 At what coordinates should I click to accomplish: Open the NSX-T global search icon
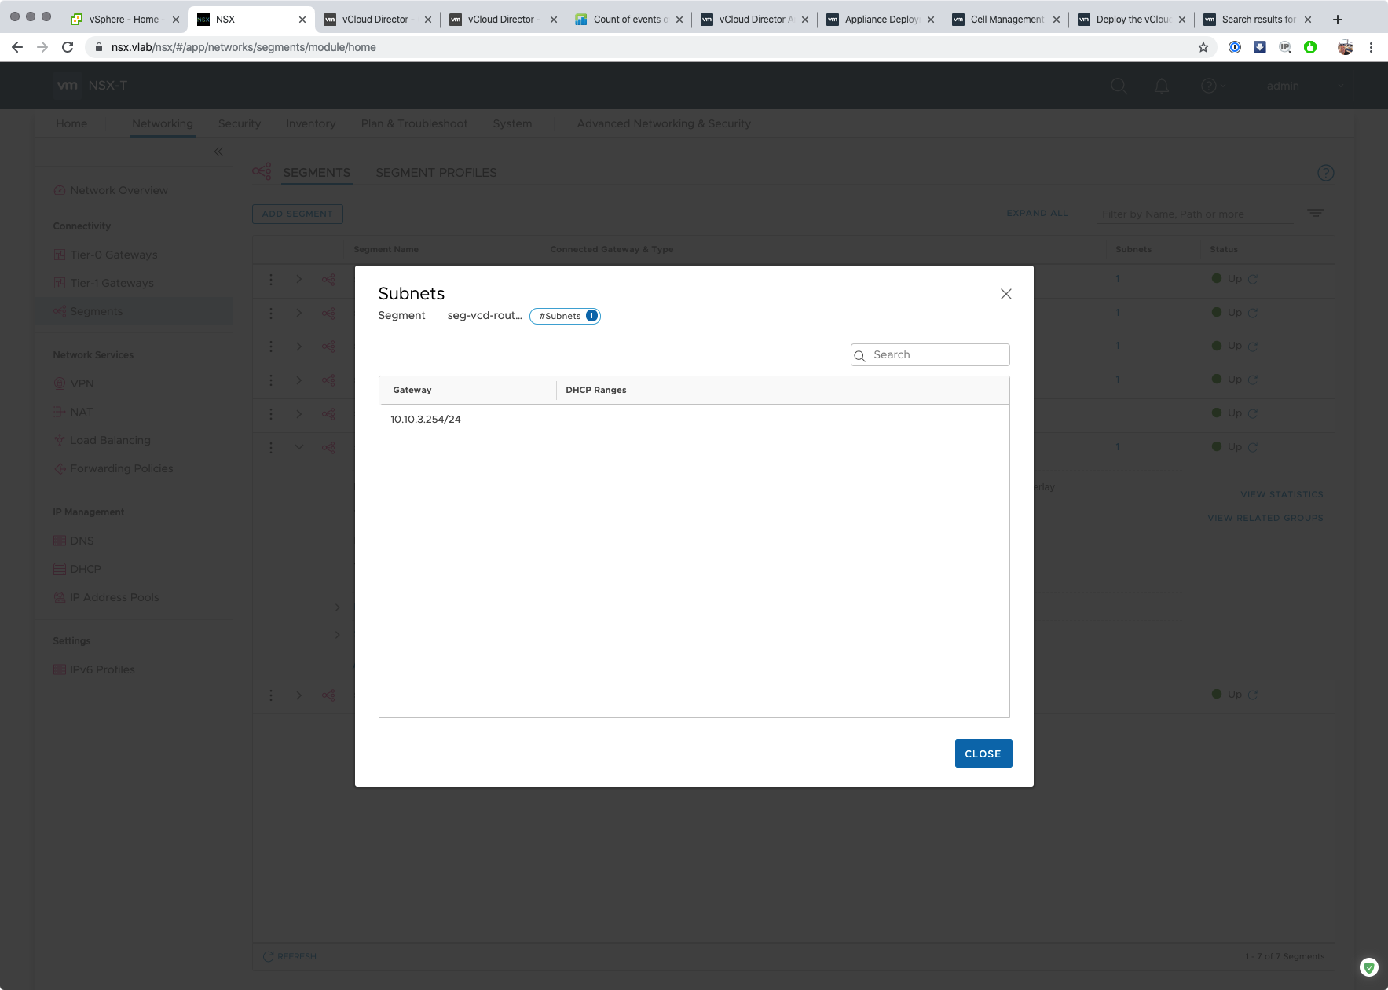tap(1119, 86)
